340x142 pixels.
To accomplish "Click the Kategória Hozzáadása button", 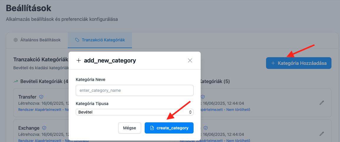I will [x=298, y=63].
